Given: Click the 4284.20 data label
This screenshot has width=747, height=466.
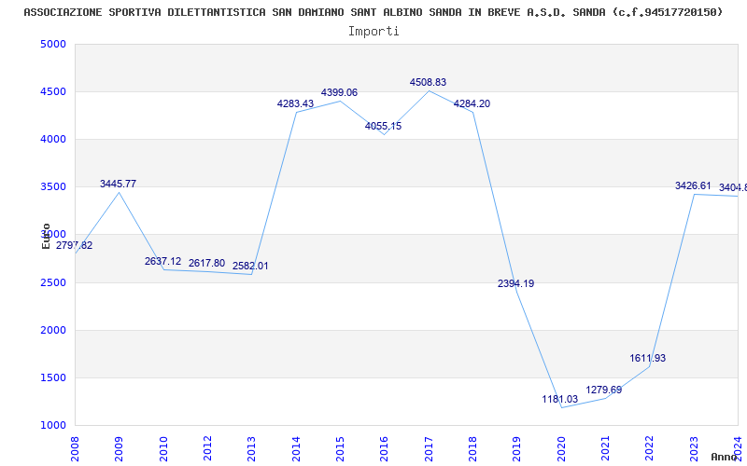Looking at the screenshot, I should (x=472, y=103).
